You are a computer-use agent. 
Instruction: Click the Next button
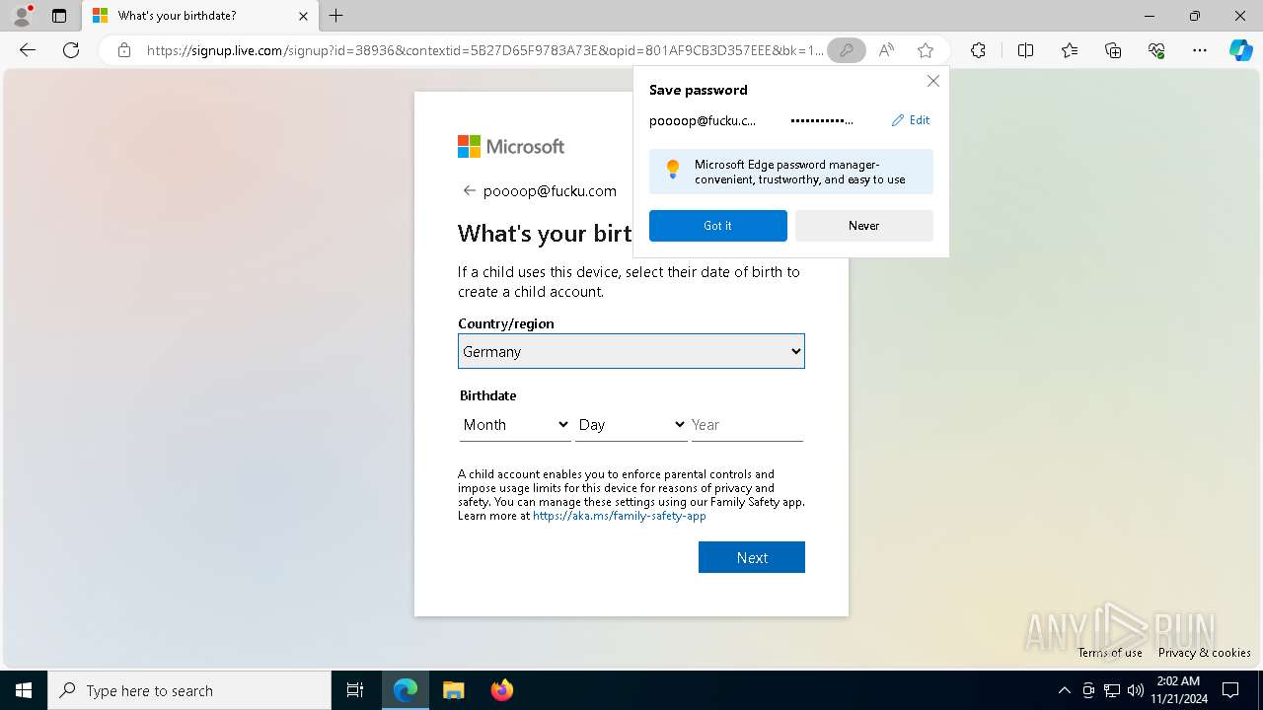(752, 557)
